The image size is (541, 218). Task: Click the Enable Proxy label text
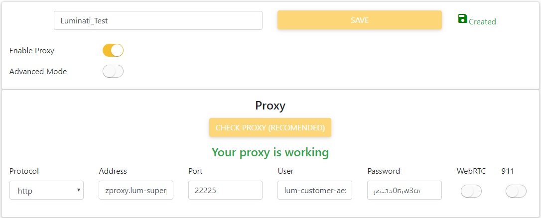32,51
